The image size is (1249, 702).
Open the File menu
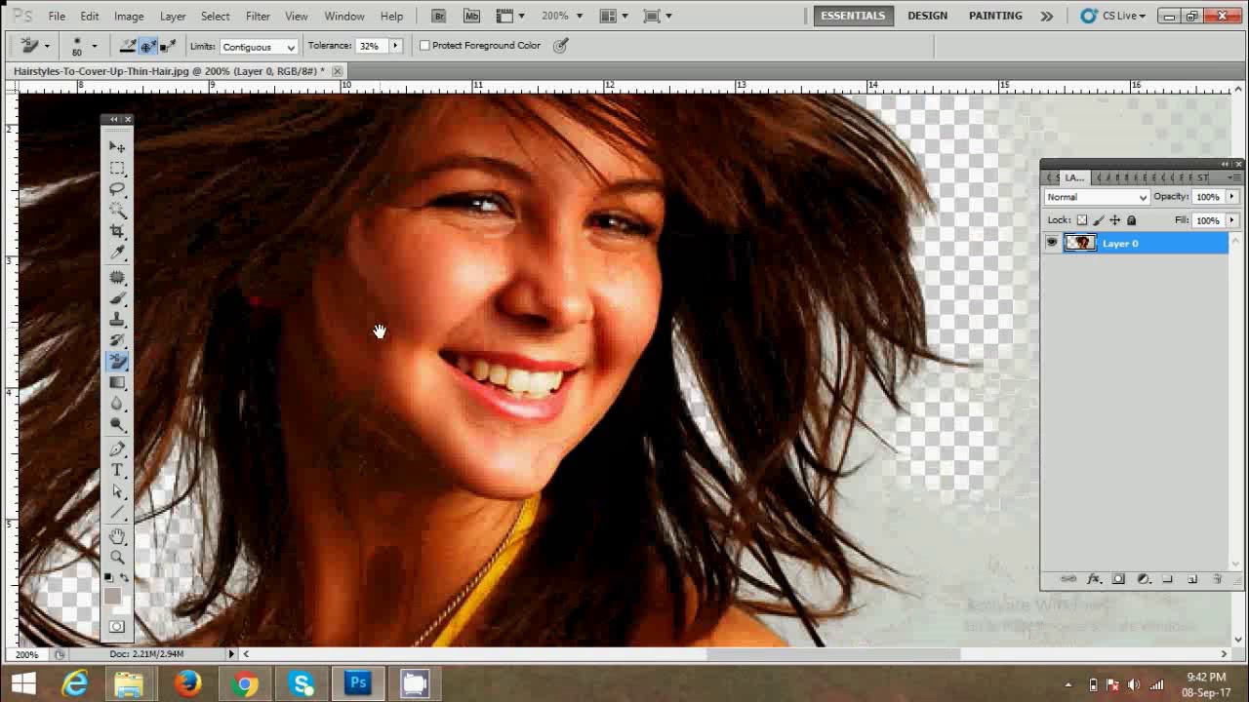tap(57, 17)
